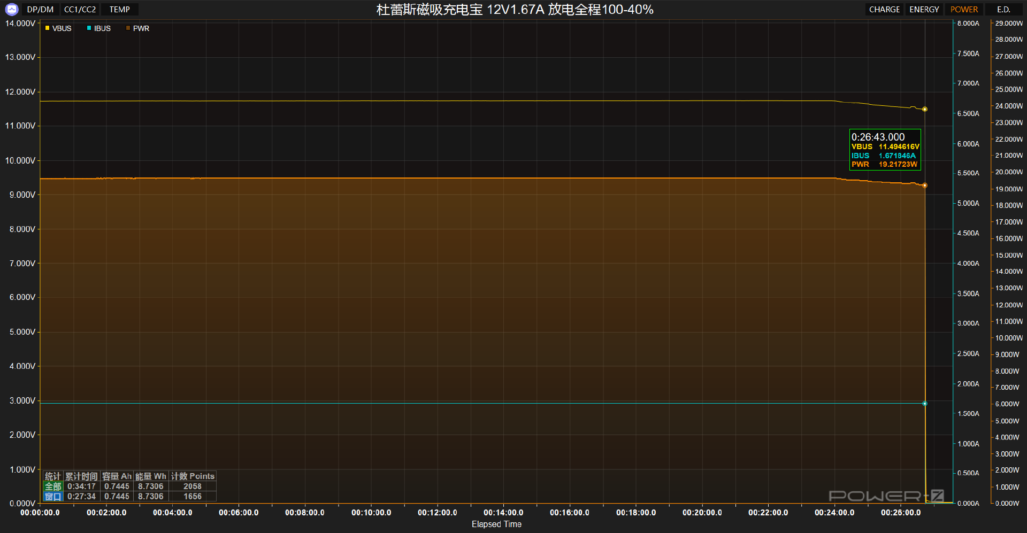The width and height of the screenshot is (1027, 533).
Task: Open the TEMP tab
Action: [120, 10]
